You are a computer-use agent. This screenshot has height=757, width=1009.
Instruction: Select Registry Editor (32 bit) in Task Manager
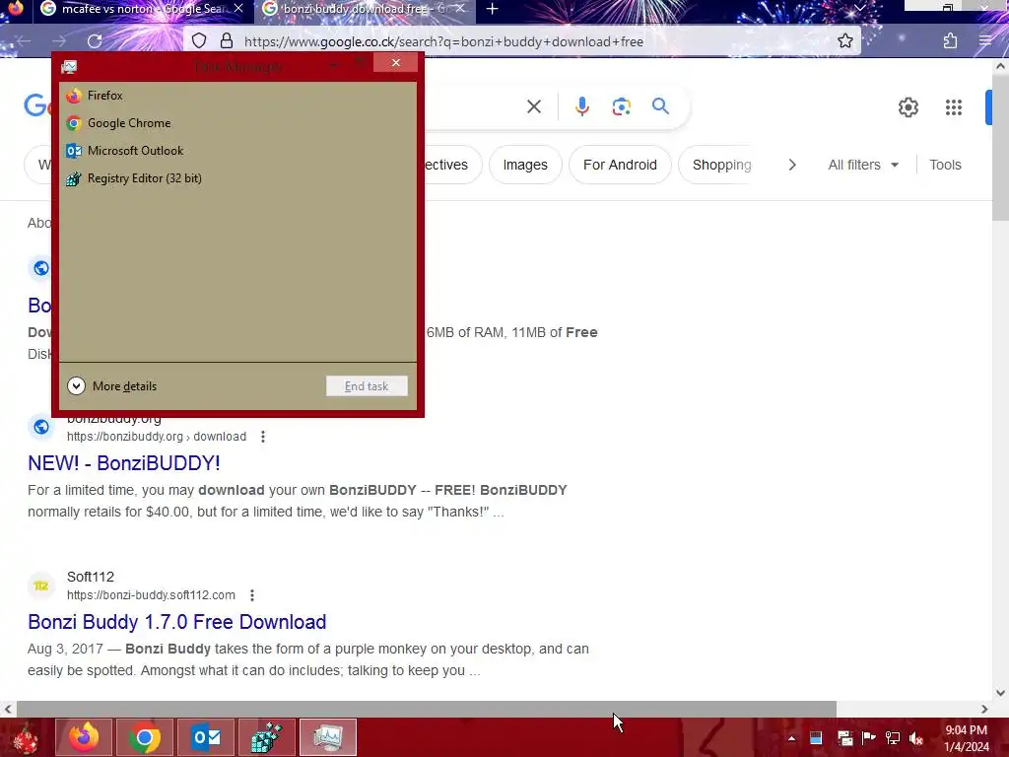coord(237,178)
